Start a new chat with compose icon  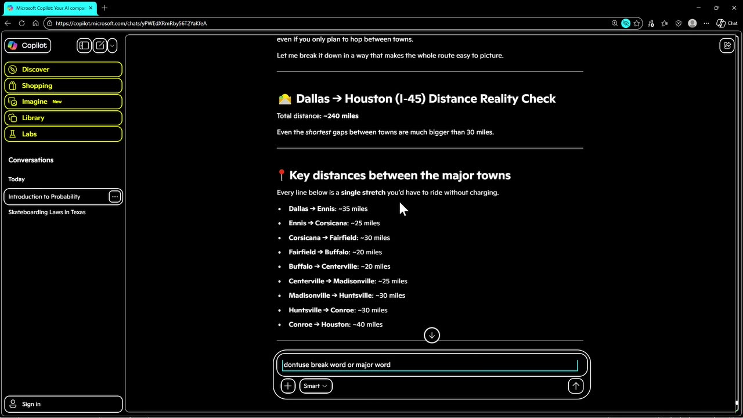pos(100,45)
